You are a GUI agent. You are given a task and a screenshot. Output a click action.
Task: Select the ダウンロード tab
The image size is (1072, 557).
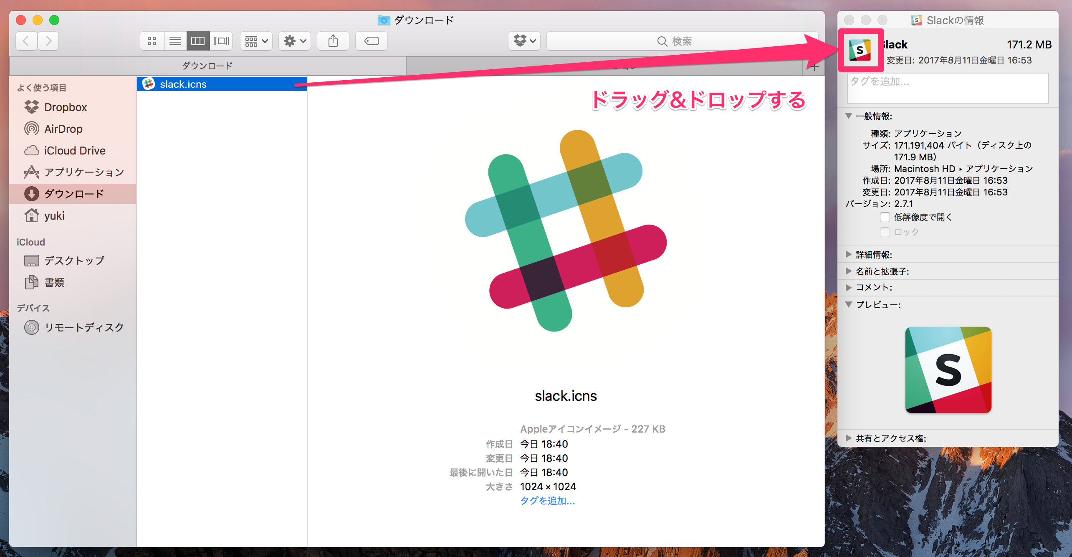pos(207,66)
